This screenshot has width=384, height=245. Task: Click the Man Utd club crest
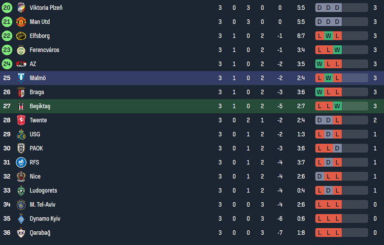pos(21,22)
